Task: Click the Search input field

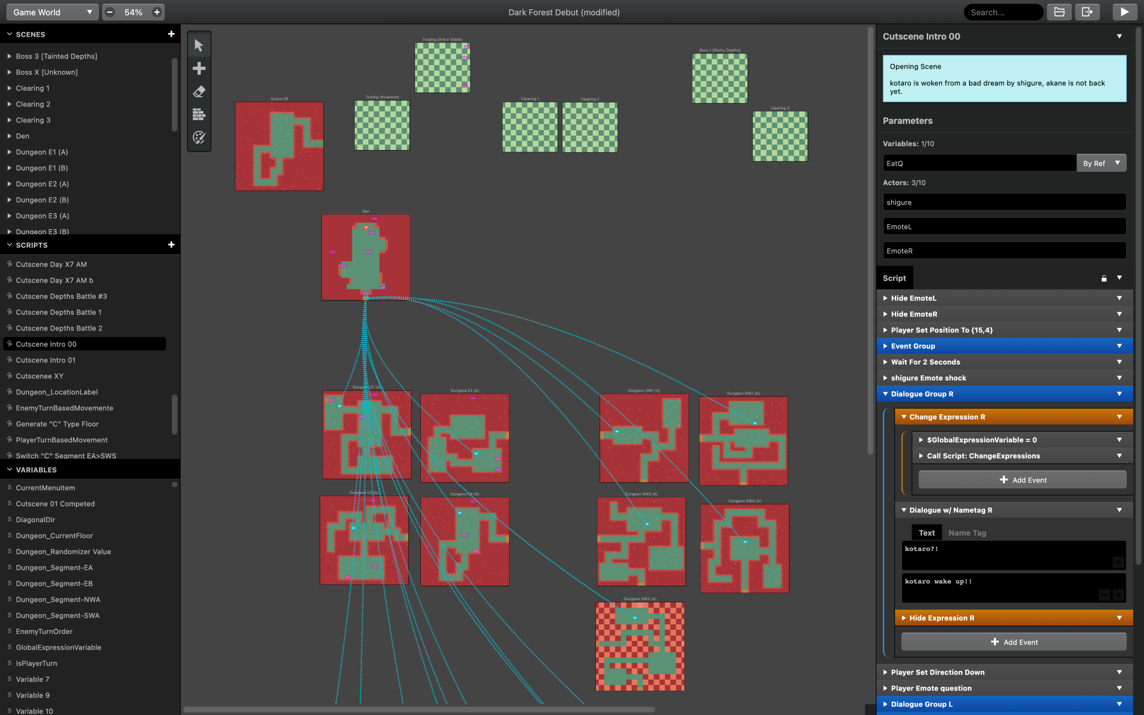Action: (1003, 12)
